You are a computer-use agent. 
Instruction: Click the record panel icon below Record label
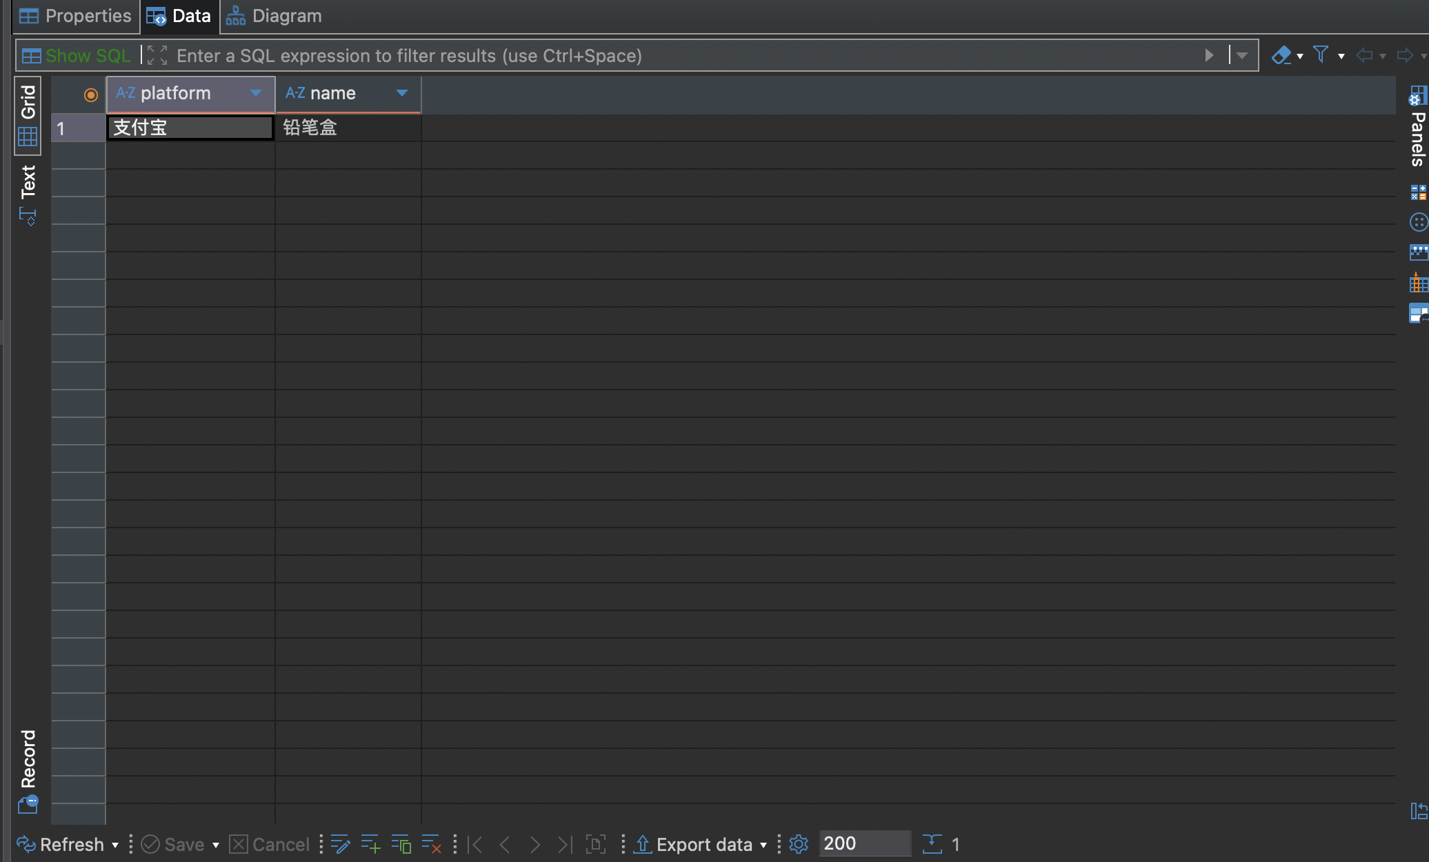[28, 805]
